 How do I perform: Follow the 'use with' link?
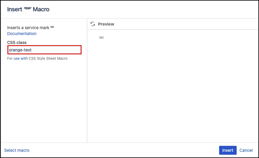click(x=21, y=59)
